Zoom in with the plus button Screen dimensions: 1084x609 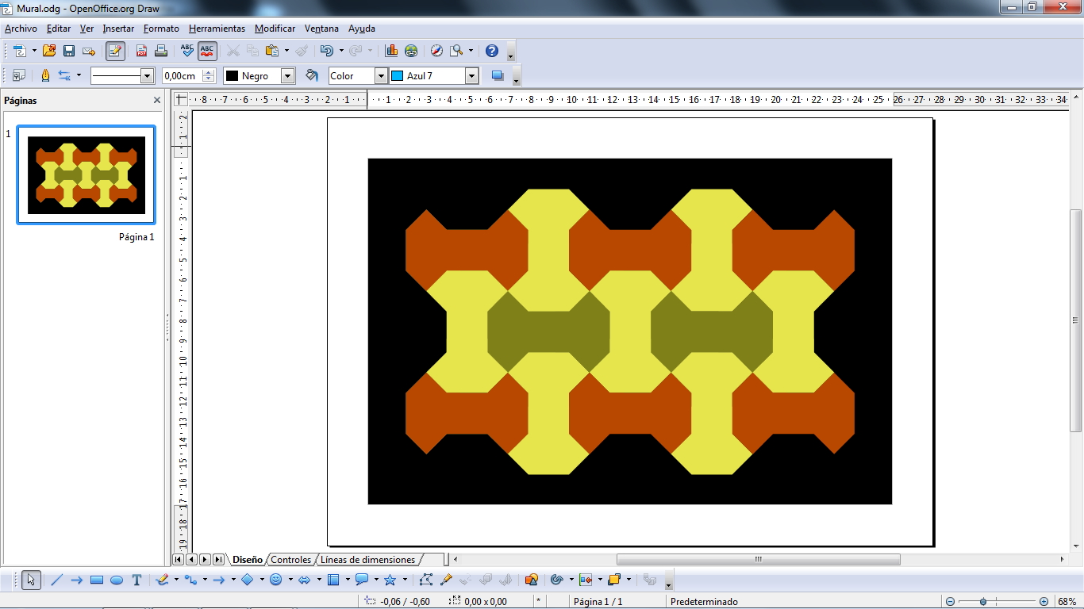pos(1044,602)
